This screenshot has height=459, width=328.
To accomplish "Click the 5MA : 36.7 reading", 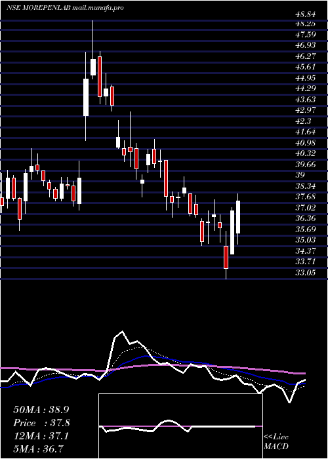I will (x=39, y=449).
